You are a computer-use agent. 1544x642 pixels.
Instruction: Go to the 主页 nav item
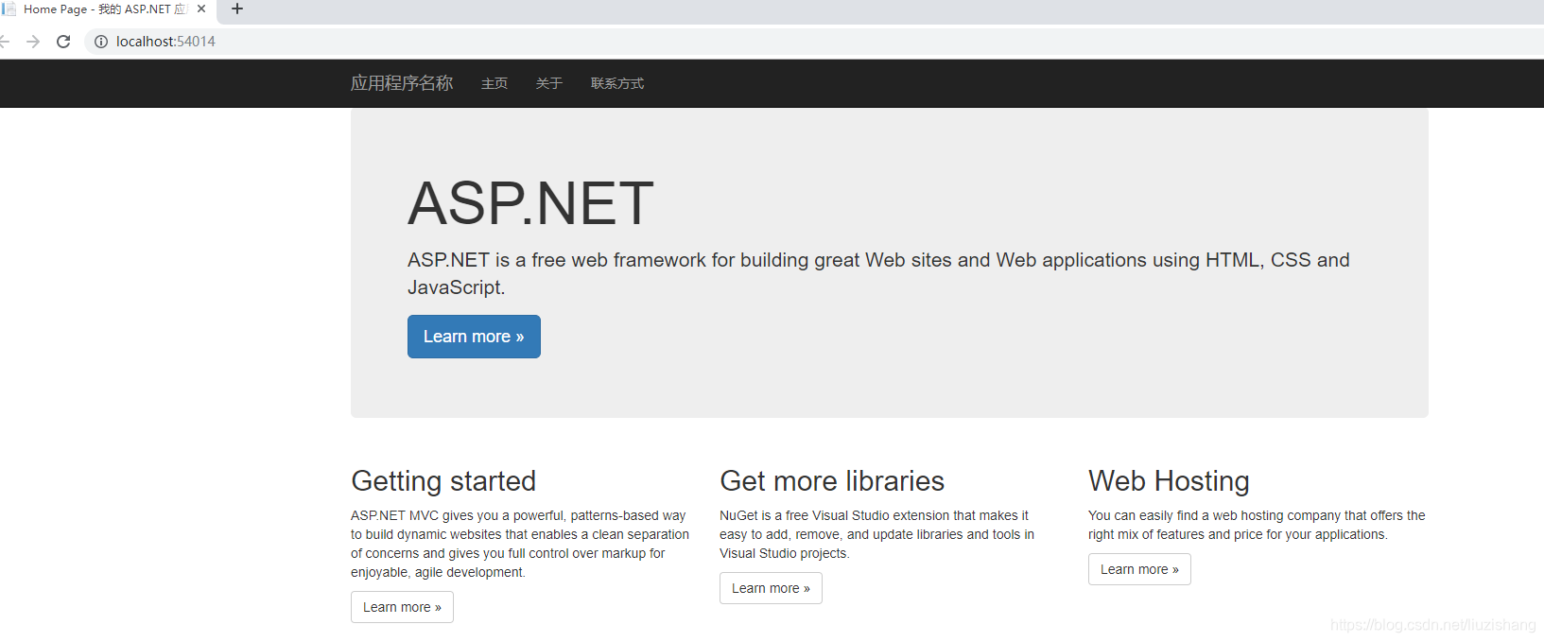point(494,83)
